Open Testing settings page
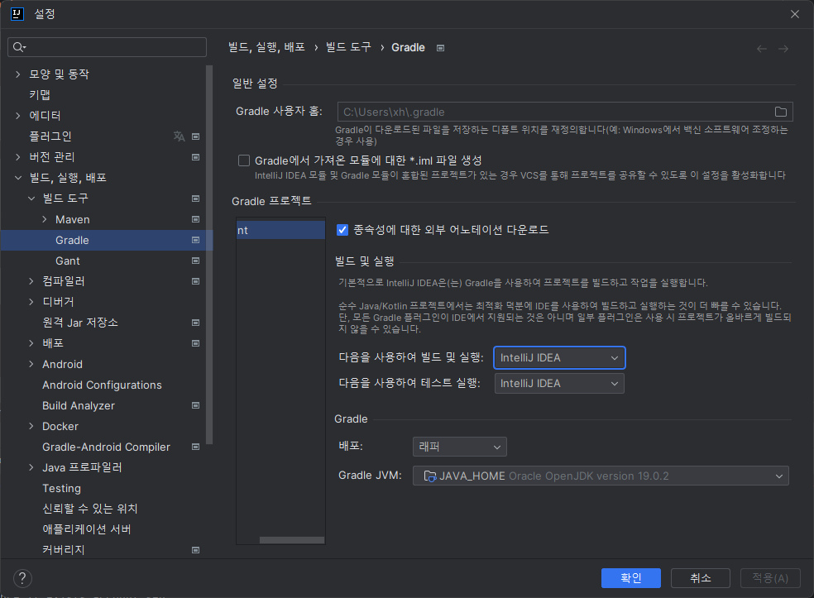The width and height of the screenshot is (814, 598). click(62, 489)
